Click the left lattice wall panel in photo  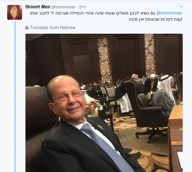click(x=105, y=57)
